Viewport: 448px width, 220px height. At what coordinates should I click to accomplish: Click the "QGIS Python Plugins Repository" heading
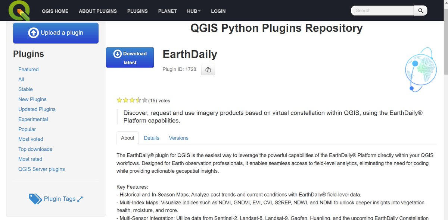[x=277, y=28]
